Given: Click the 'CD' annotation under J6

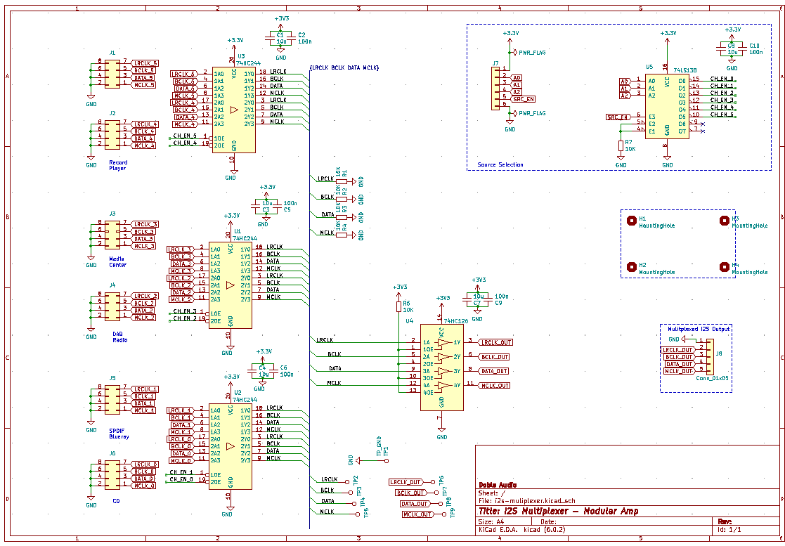Looking at the screenshot, I should tap(116, 500).
